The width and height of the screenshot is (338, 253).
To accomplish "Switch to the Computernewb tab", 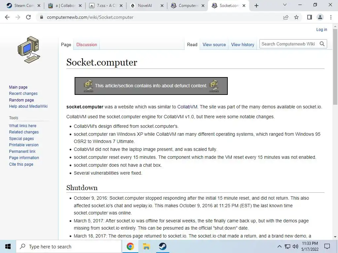I will tap(187, 6).
